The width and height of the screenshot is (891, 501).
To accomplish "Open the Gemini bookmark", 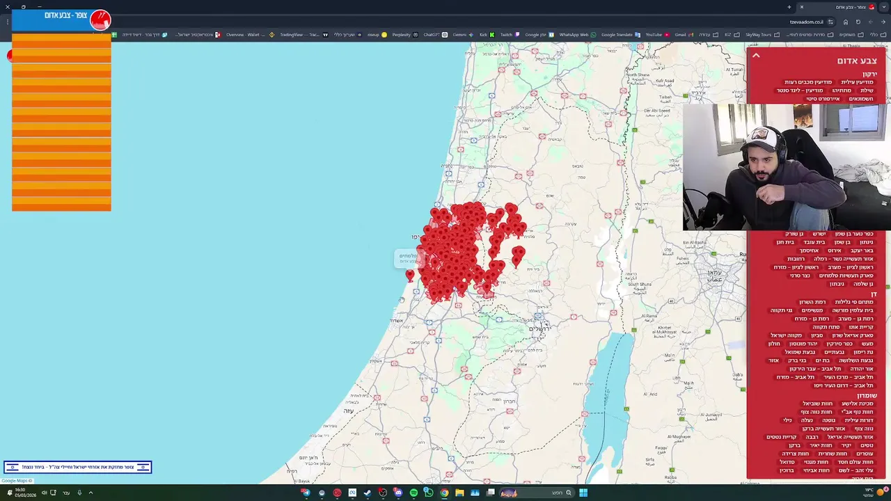I will point(463,35).
